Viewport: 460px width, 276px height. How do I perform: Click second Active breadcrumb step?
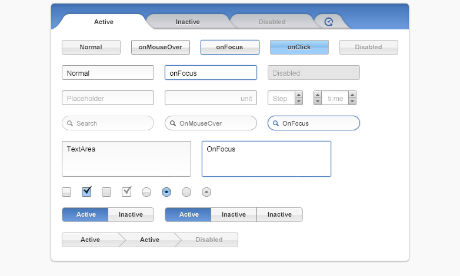click(x=149, y=240)
